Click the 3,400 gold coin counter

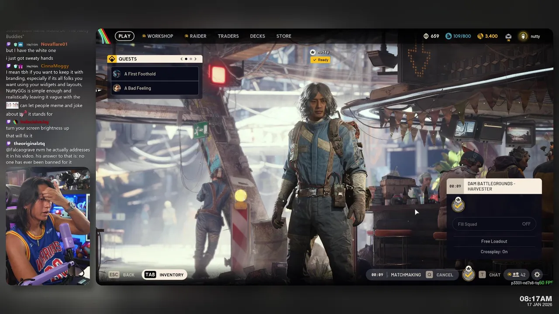487,36
